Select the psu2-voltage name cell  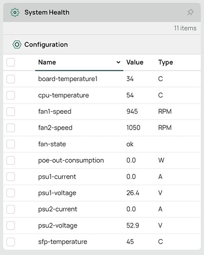pyautogui.click(x=58, y=225)
